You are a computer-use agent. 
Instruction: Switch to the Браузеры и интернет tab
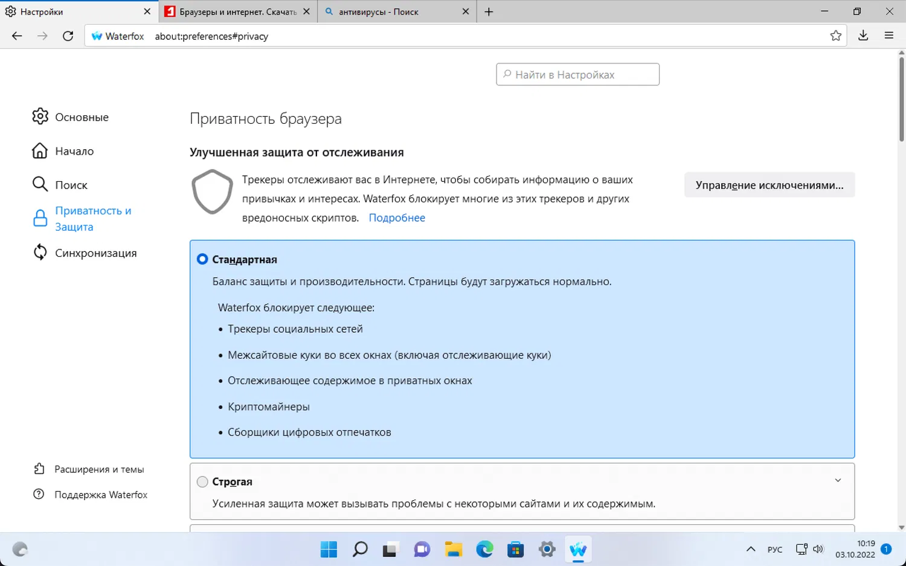pos(238,12)
